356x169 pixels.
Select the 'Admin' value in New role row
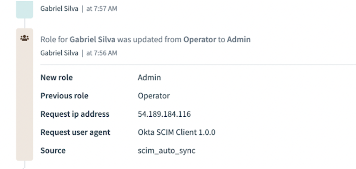149,78
